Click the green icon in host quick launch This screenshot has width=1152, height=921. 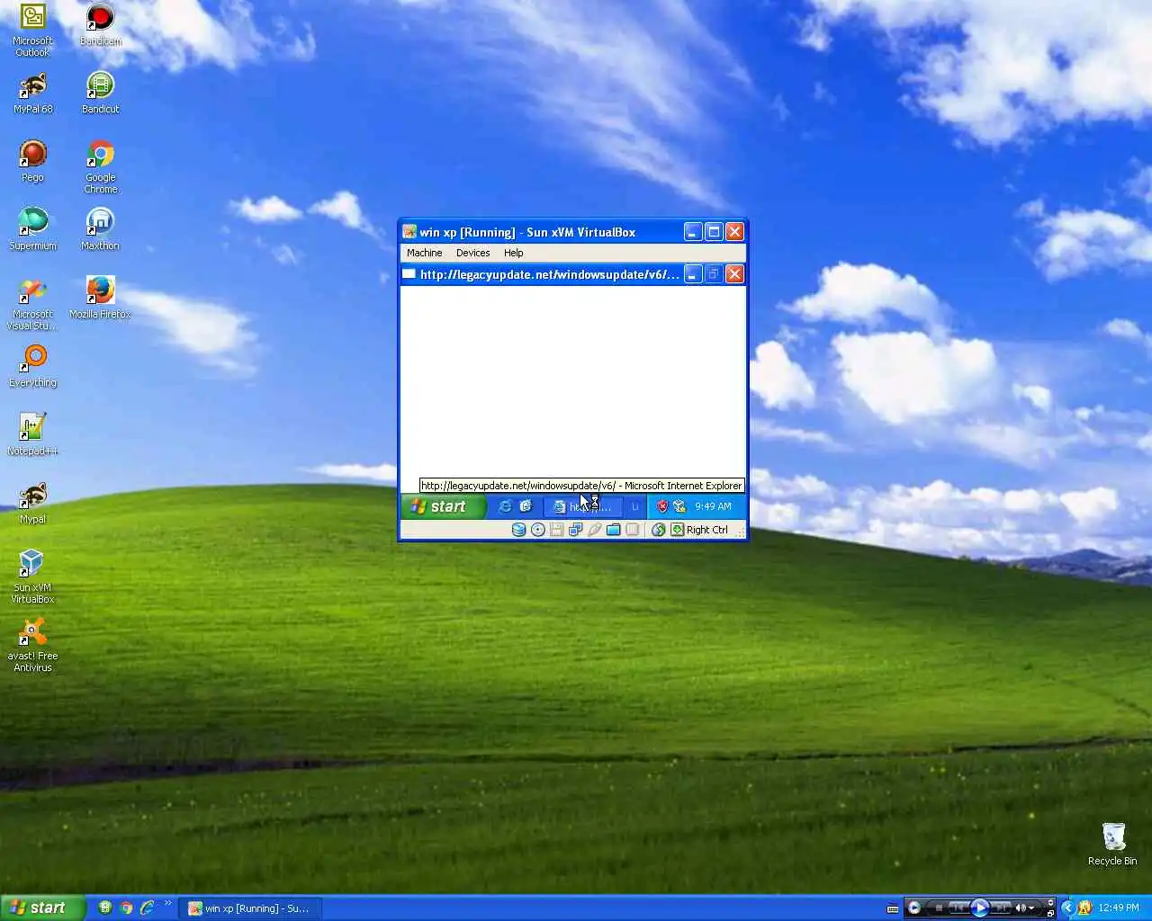pyautogui.click(x=105, y=908)
